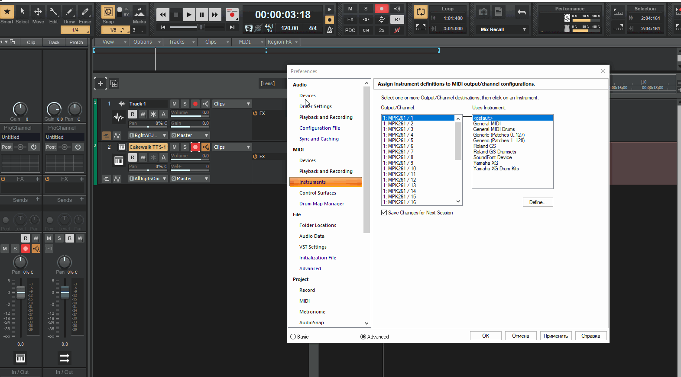Viewport: 681px width, 377px height.
Task: Click the Define... button
Action: point(538,202)
